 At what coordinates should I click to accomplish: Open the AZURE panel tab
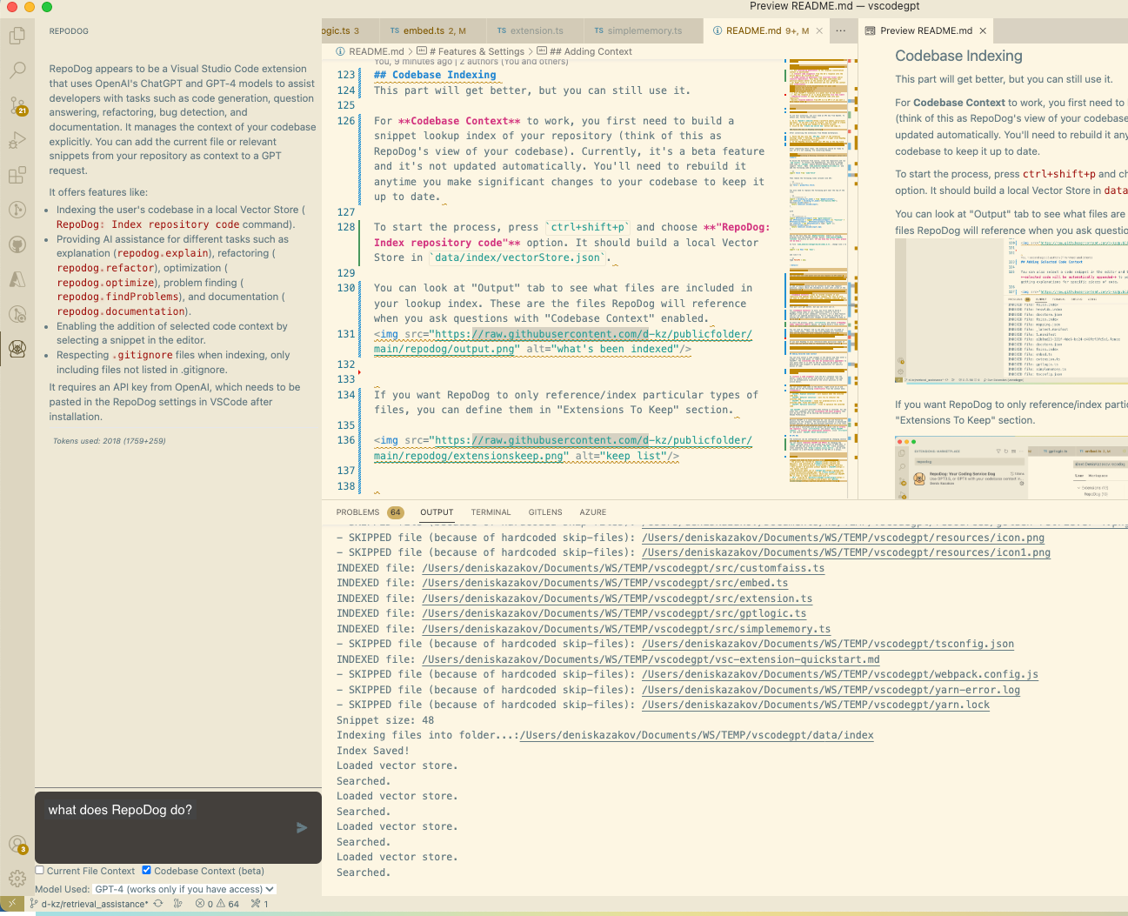tap(593, 512)
